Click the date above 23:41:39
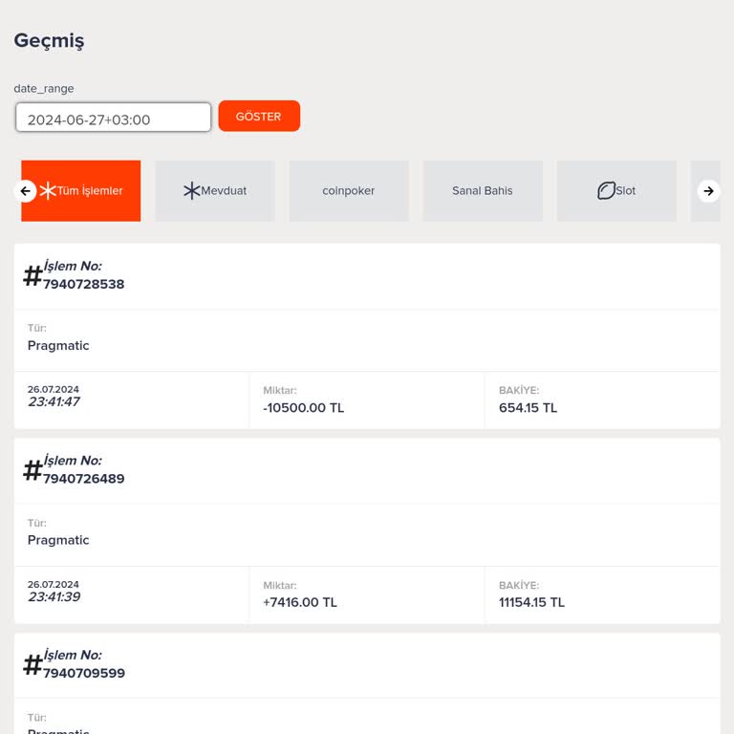 coord(54,585)
